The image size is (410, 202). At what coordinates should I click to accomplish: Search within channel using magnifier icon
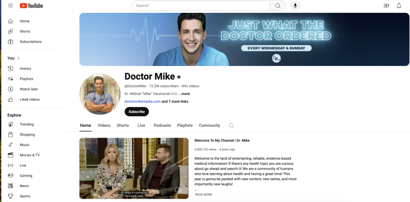(231, 126)
